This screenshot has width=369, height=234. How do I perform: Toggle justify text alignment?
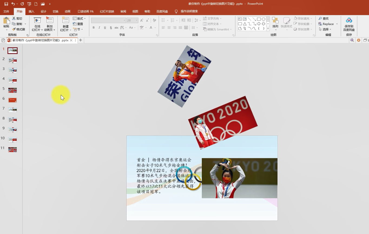(x=180, y=28)
